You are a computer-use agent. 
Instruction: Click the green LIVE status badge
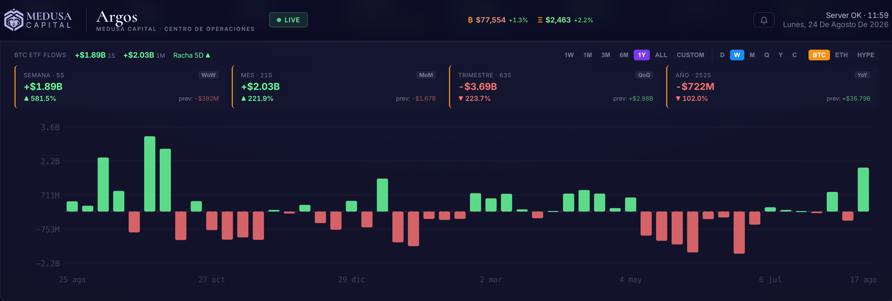(x=288, y=20)
